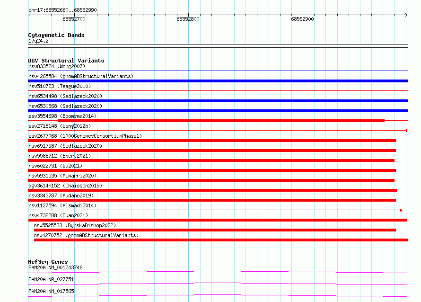Click the ruler's left arrow end

tap(29, 15)
